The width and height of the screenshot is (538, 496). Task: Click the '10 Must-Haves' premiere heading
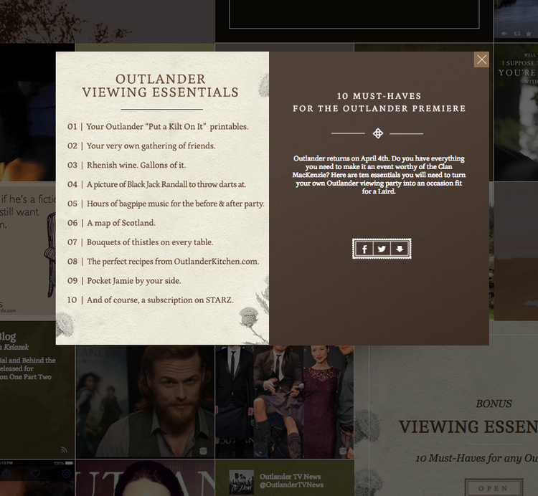coord(379,102)
